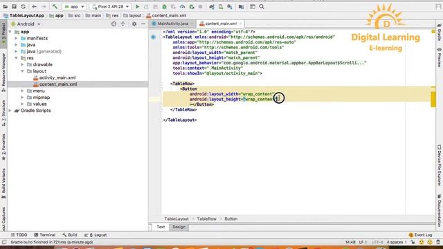
Task: Open the Pixel 2 API 28 device dropdown
Action: point(110,6)
